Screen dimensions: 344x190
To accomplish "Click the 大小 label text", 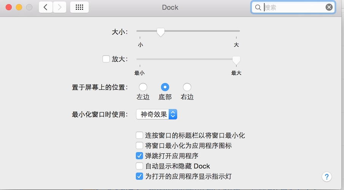I will click(120, 32).
